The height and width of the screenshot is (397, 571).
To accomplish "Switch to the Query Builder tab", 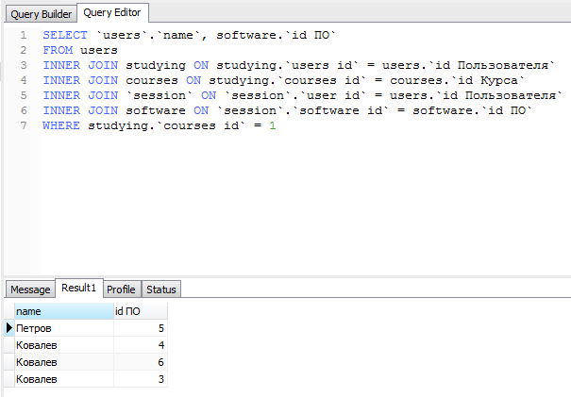I will point(41,14).
